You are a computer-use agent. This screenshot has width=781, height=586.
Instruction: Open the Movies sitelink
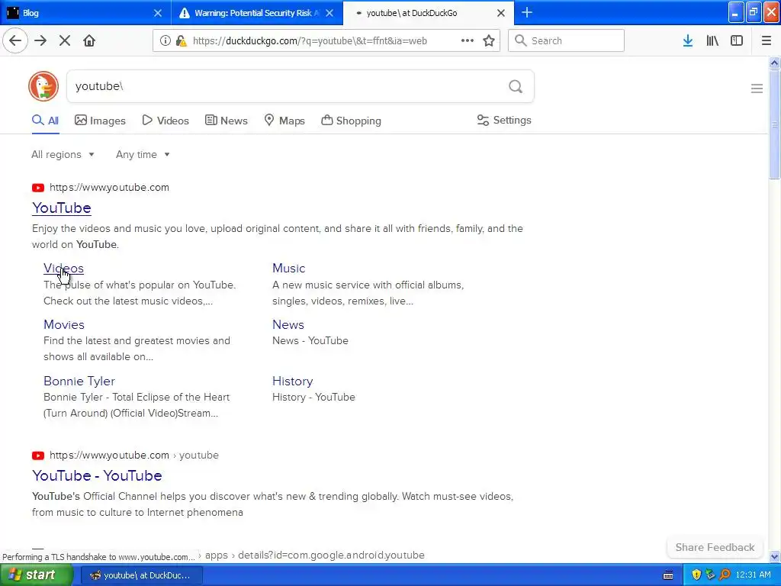pos(64,324)
